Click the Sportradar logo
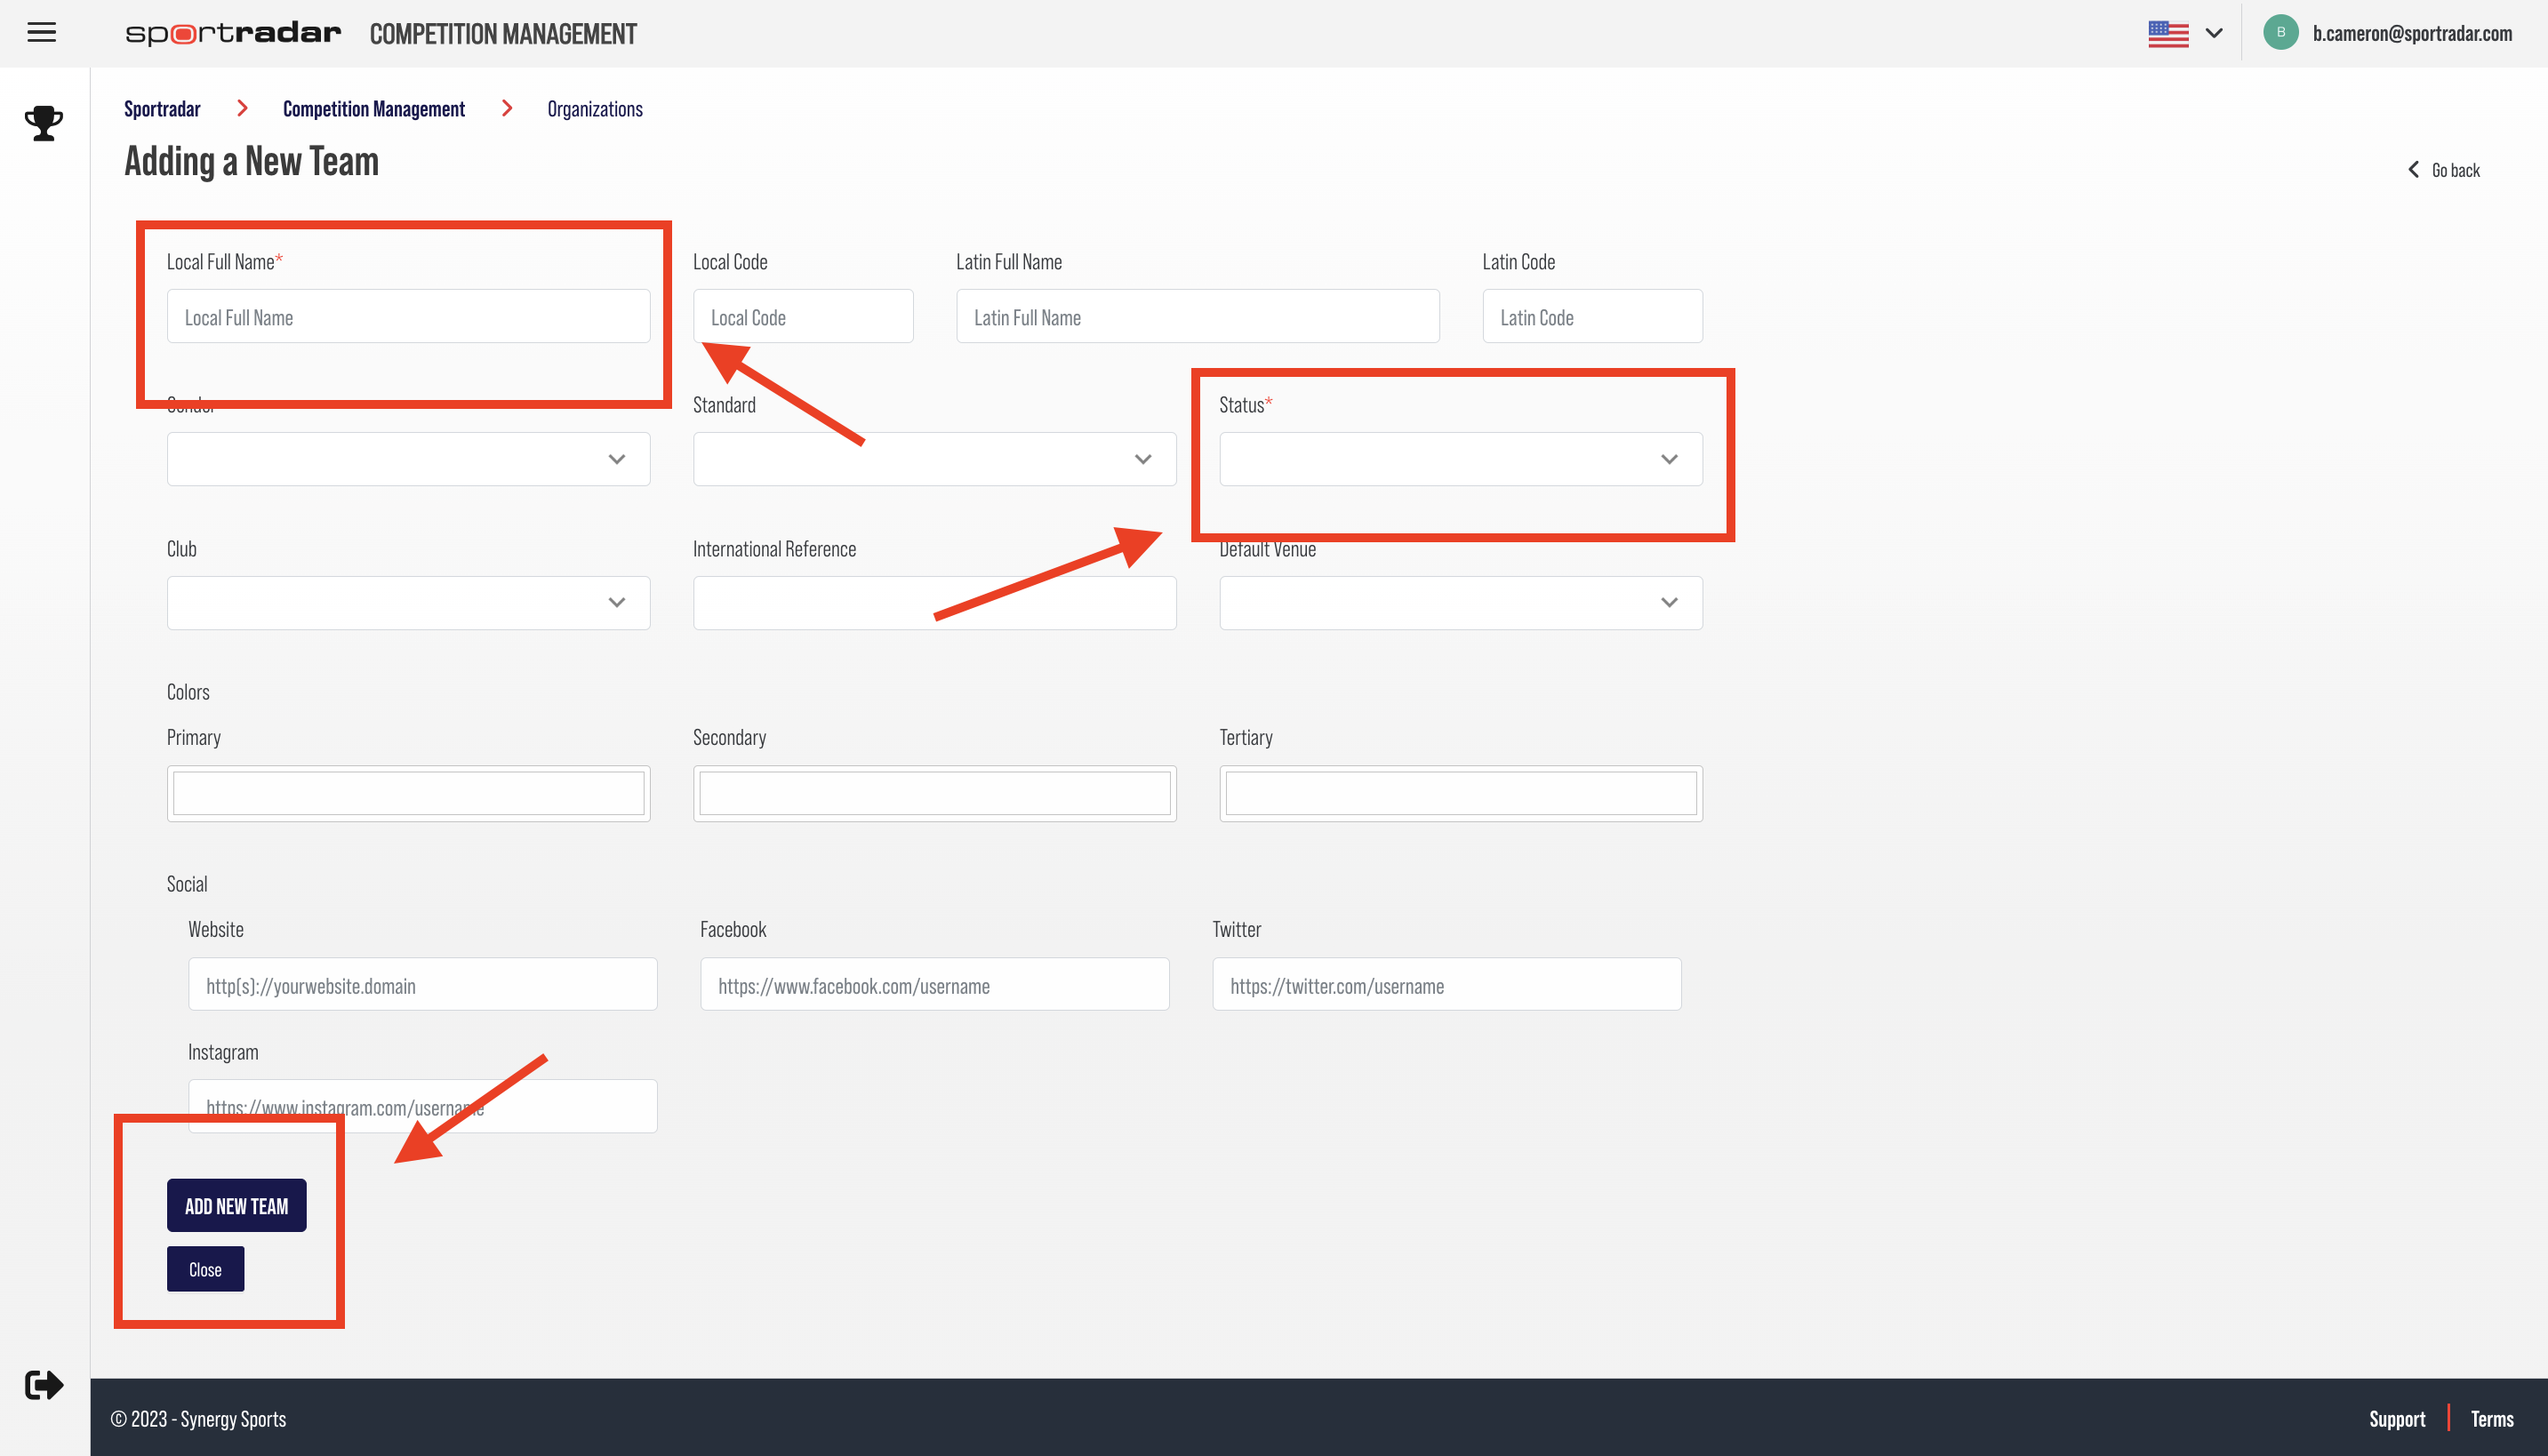Image resolution: width=2548 pixels, height=1456 pixels. click(x=233, y=34)
